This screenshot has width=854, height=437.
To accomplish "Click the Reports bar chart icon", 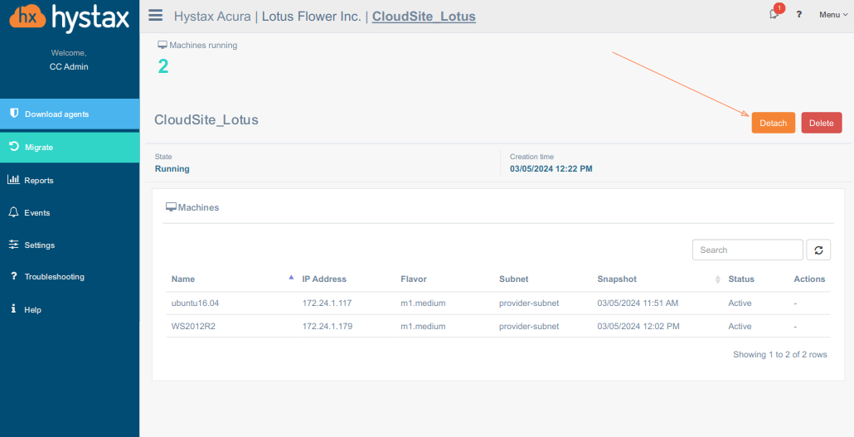I will pyautogui.click(x=13, y=180).
